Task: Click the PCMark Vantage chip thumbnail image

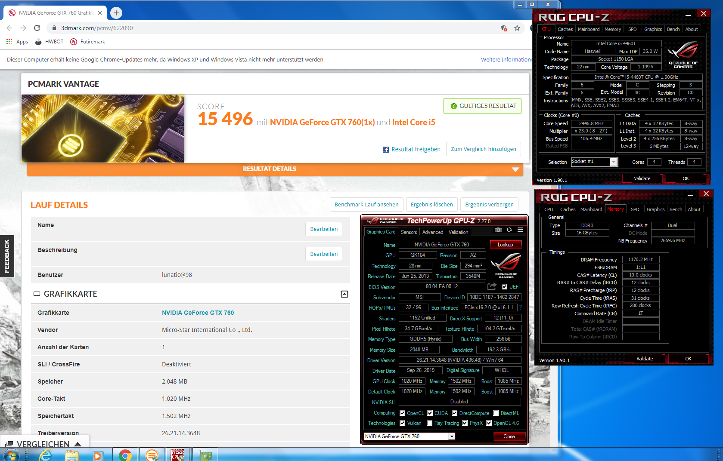Action: pos(103,129)
